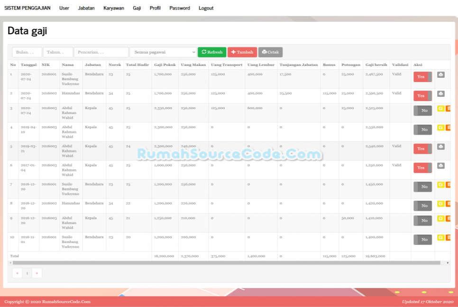Open the edit icon for Susilo Bambang 2016-12-20
Viewport: 458px width, 307px height.
(x=440, y=185)
